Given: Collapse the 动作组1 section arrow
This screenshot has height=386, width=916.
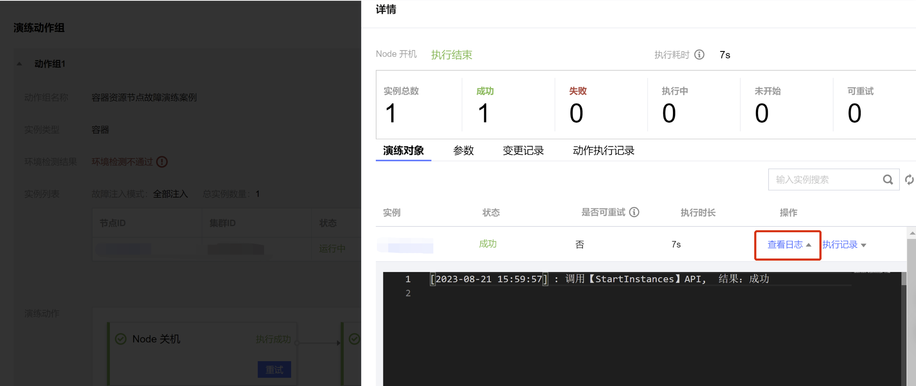Looking at the screenshot, I should click(x=19, y=64).
